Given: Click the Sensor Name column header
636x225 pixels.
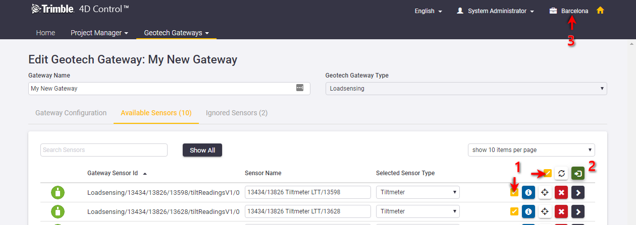Looking at the screenshot, I should [263, 173].
